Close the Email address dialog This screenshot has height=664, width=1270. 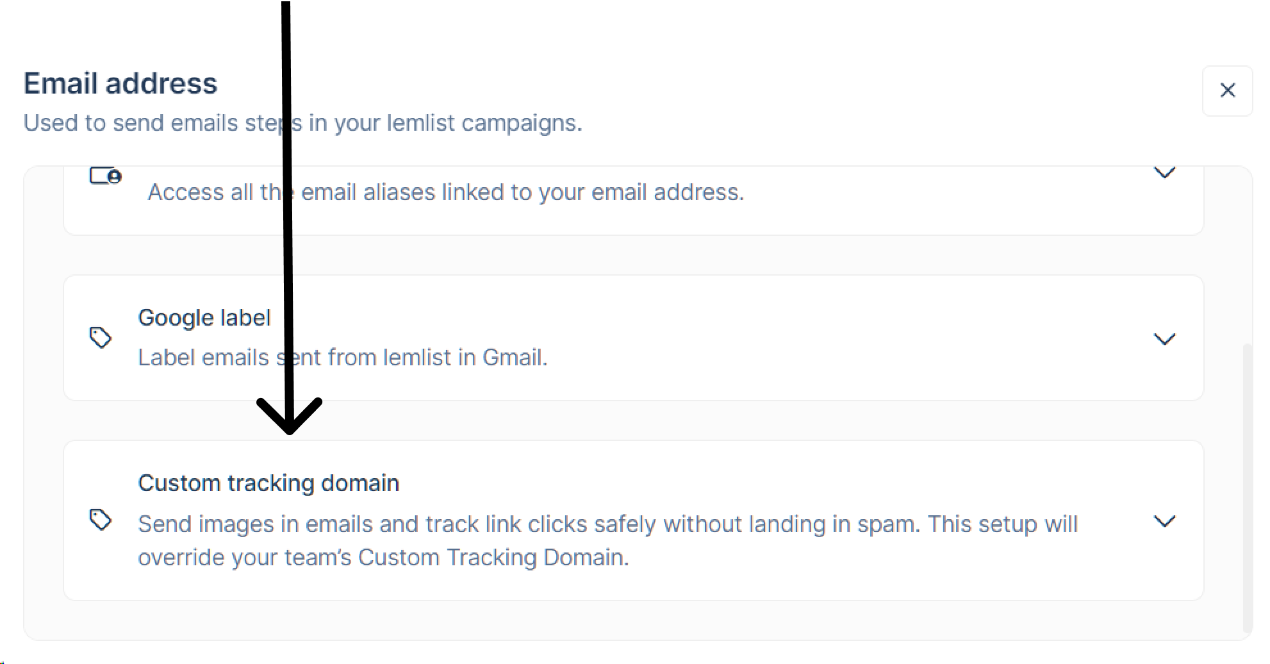1227,90
